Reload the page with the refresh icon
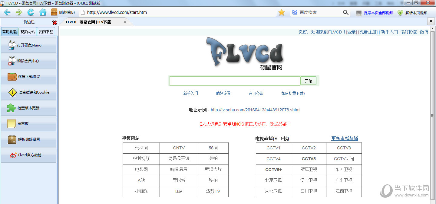 31,12
